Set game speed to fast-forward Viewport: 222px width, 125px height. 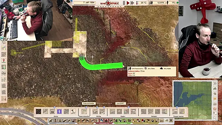coord(132,3)
